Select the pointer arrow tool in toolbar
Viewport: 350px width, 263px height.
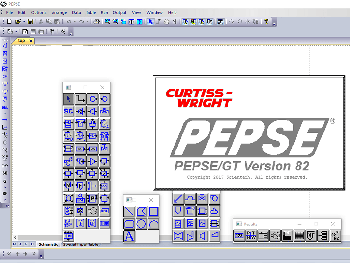point(150,22)
